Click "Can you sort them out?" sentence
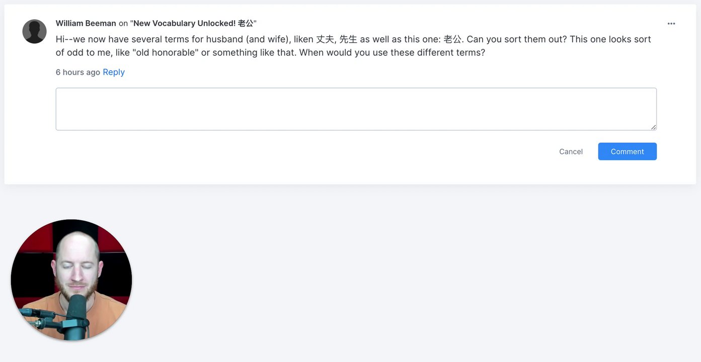Screen dimensions: 701x362 tap(516, 39)
